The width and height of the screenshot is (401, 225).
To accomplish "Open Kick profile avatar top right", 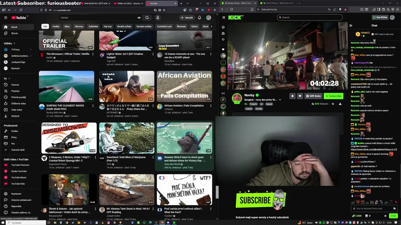I will tap(392, 17).
